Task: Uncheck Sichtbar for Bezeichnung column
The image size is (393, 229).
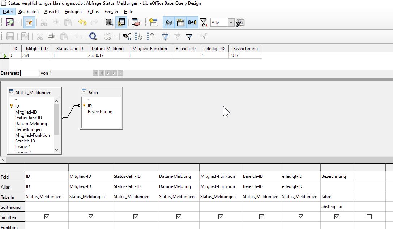Action: click(x=337, y=216)
